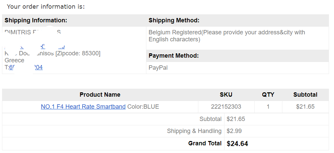The height and width of the screenshot is (153, 334).
Task: Click the Shipping & Handling label
Action: pos(194,131)
